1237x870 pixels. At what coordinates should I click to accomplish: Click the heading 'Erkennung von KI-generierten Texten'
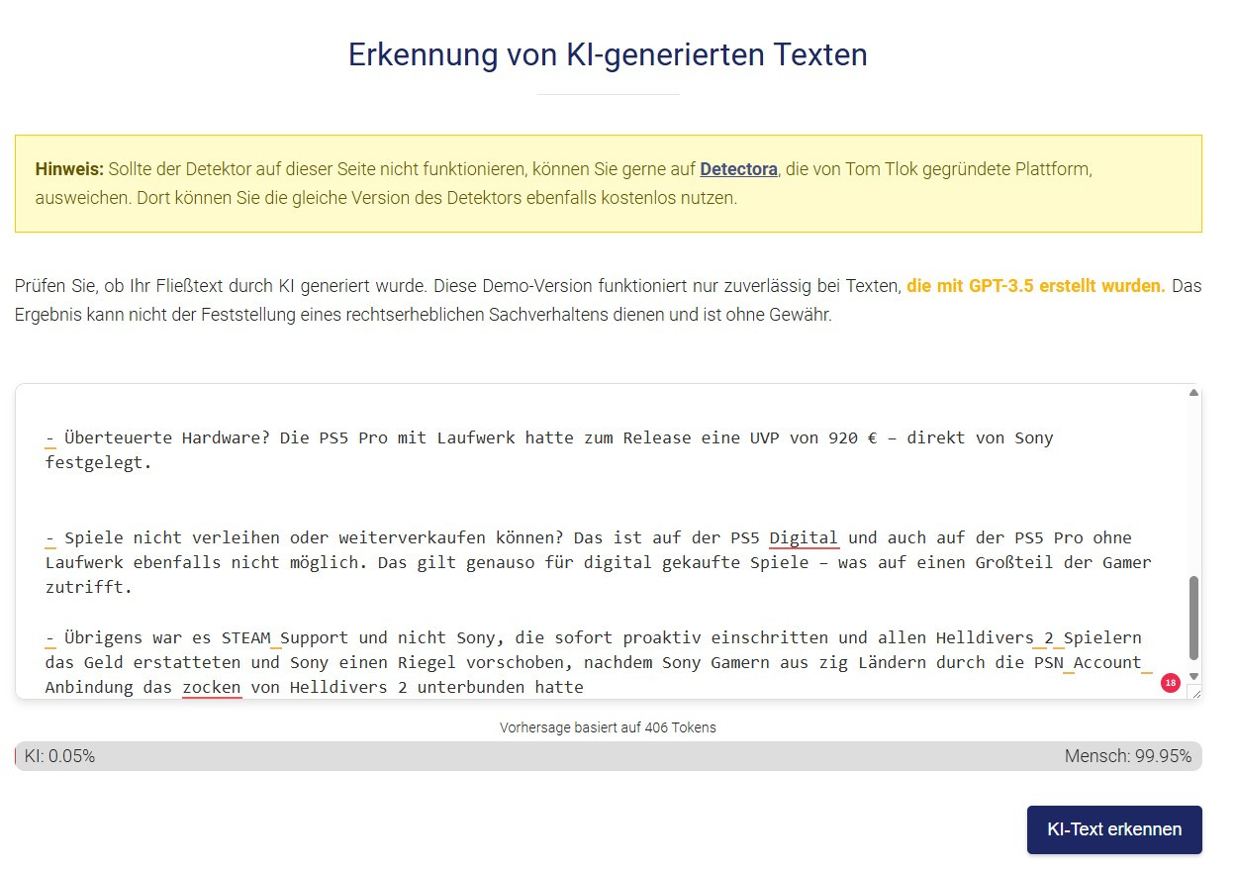[x=608, y=54]
